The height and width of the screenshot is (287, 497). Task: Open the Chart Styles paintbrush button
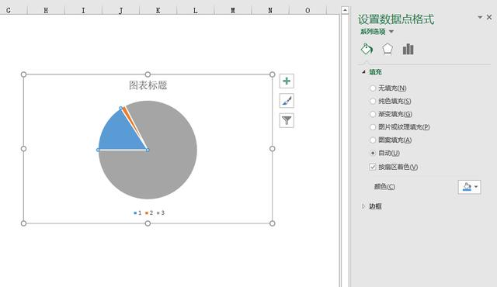[287, 101]
